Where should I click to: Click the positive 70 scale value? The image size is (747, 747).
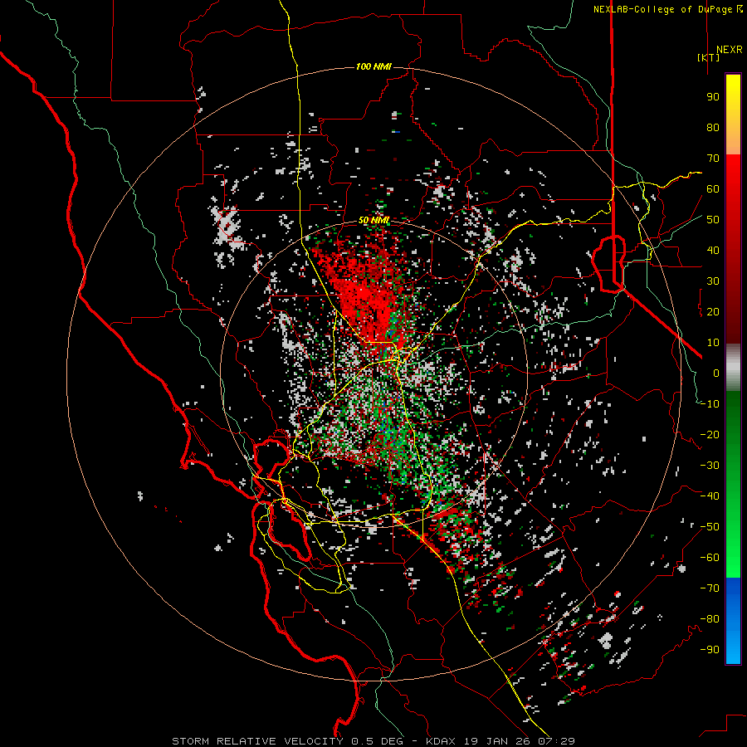click(x=713, y=159)
